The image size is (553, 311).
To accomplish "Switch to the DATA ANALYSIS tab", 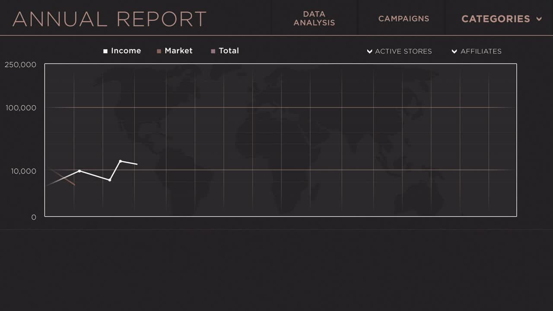I will [x=314, y=18].
